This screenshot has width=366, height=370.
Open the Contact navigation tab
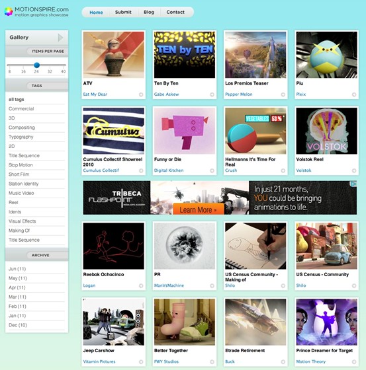coord(175,12)
